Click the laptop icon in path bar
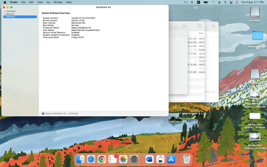Viewport: 267px width, 167px height. (x=43, y=114)
